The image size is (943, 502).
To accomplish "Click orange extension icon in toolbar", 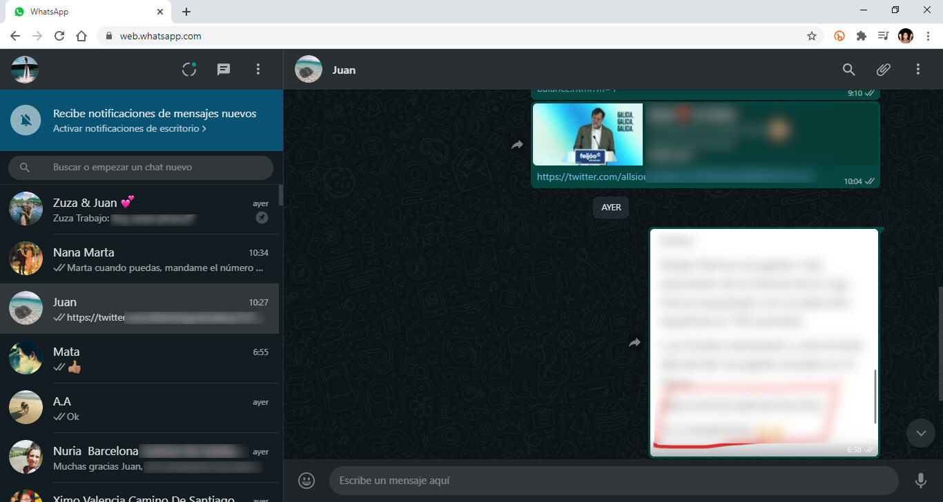I will tap(839, 36).
